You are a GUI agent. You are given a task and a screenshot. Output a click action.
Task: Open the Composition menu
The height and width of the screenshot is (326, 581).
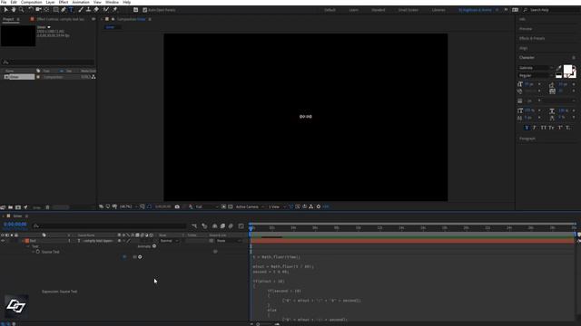click(31, 2)
